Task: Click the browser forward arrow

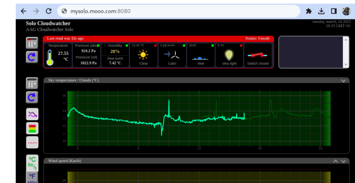Action: click(36, 11)
